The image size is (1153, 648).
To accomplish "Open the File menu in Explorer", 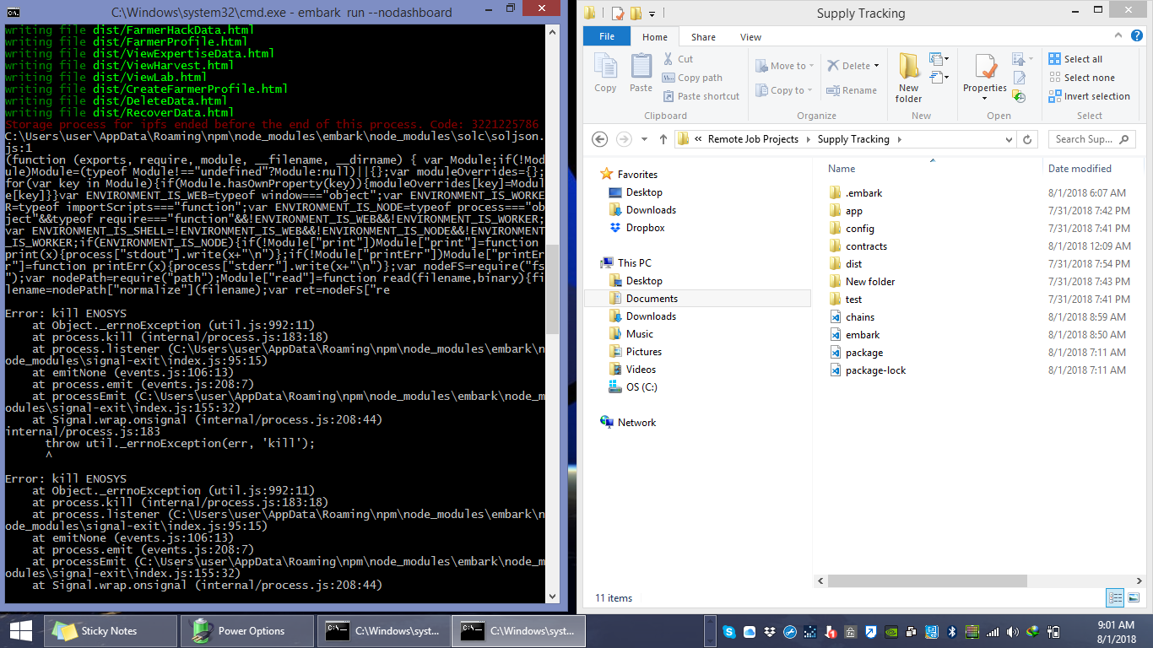I will pyautogui.click(x=606, y=36).
